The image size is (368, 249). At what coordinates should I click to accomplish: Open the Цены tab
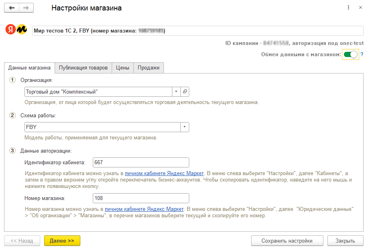click(123, 68)
